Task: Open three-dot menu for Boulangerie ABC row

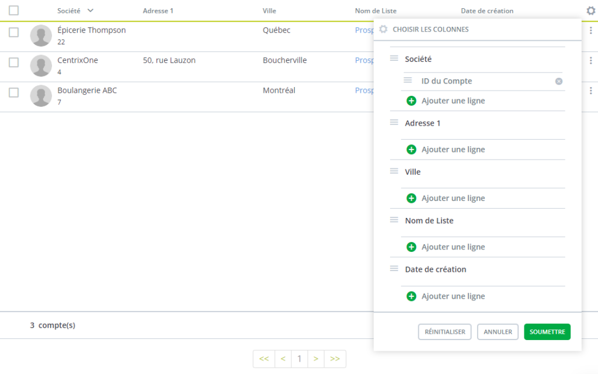Action: tap(590, 91)
